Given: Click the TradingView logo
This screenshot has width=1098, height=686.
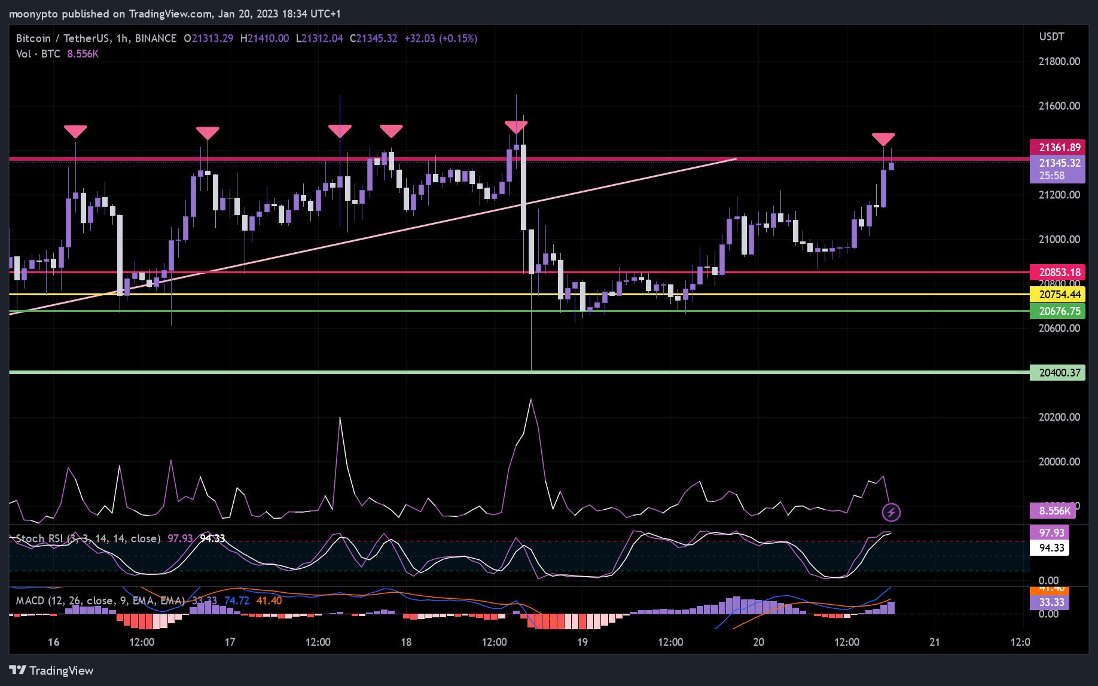Looking at the screenshot, I should click(51, 670).
